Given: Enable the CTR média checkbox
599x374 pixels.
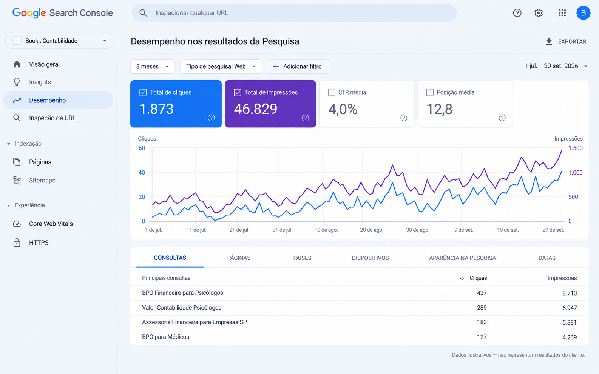Looking at the screenshot, I should tap(332, 92).
